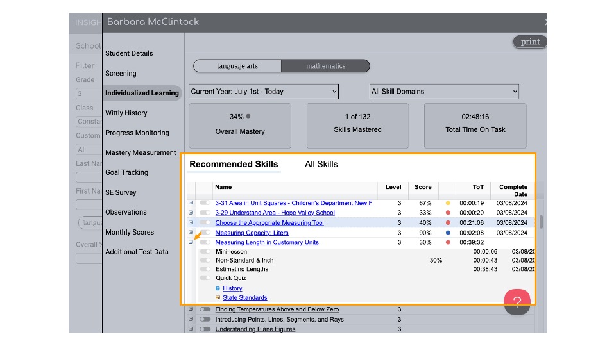Screen dimensions: 616x346
Task: Click red score dot for Choose Measuring Tool
Action: [x=448, y=223]
